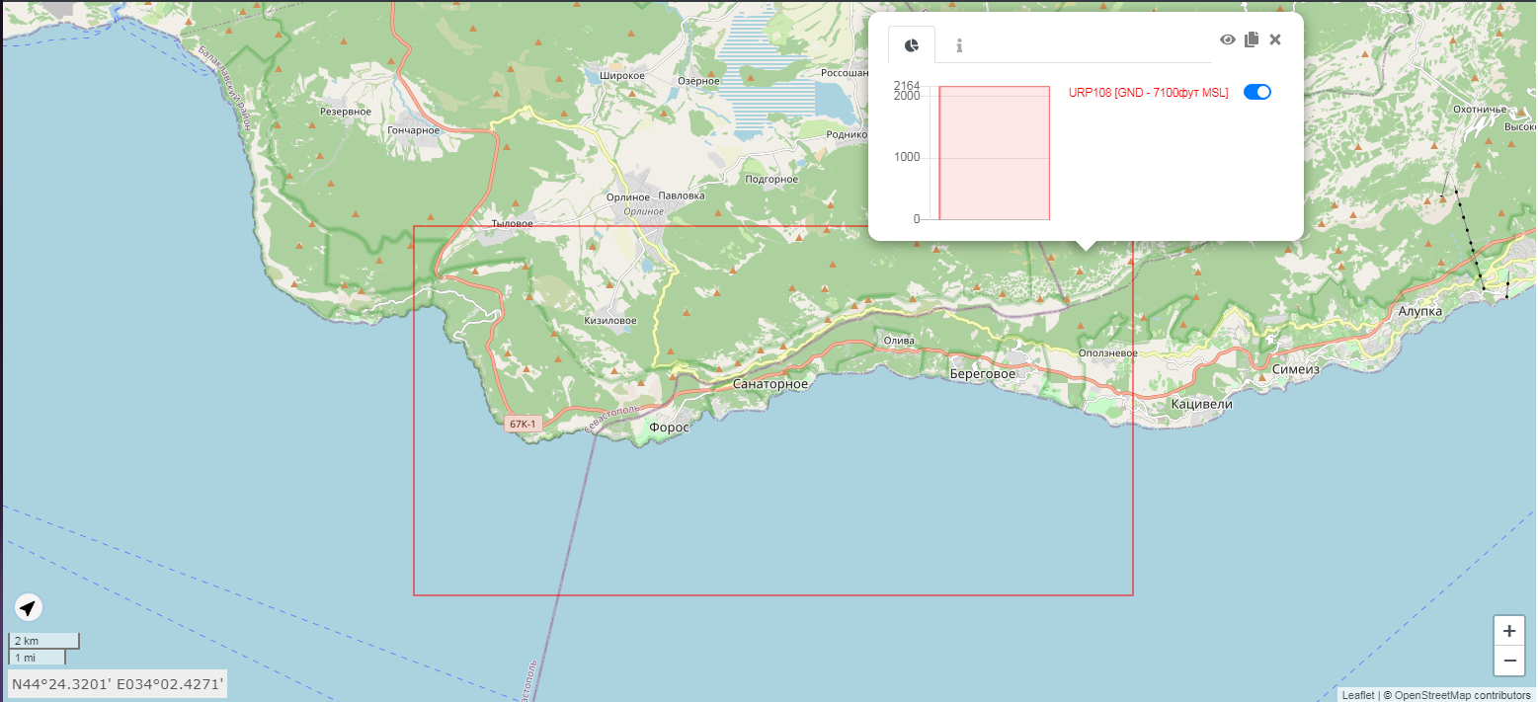Viewport: 1538px width, 702px height.
Task: Click the 2 km scale bar
Action: click(43, 641)
